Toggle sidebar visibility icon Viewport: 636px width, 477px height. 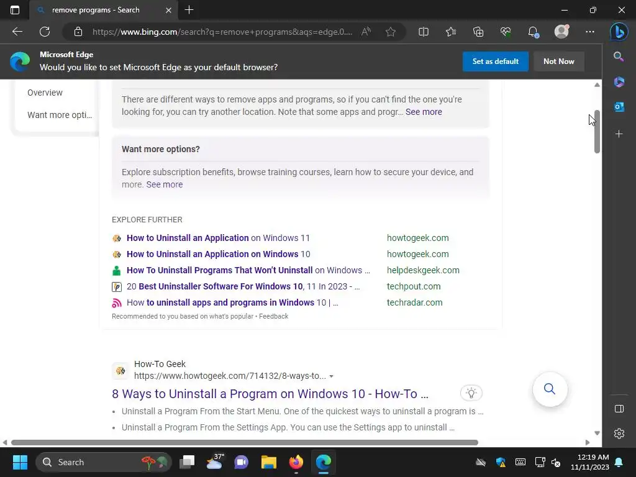(619, 409)
